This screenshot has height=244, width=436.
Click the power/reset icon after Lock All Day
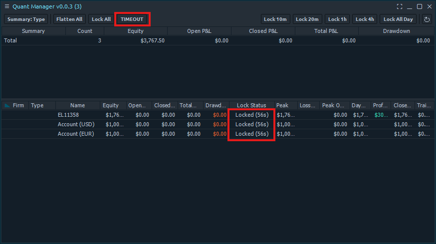(x=427, y=19)
